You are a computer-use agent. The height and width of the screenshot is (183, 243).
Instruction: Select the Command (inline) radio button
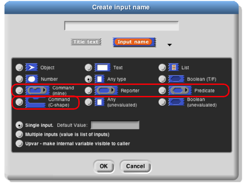19,91
